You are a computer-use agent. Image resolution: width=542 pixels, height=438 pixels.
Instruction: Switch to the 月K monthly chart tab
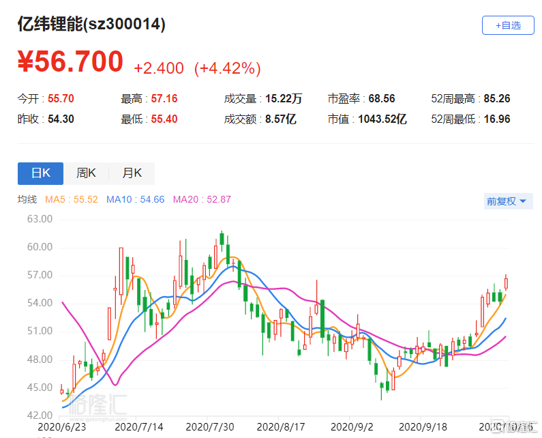pyautogui.click(x=132, y=173)
